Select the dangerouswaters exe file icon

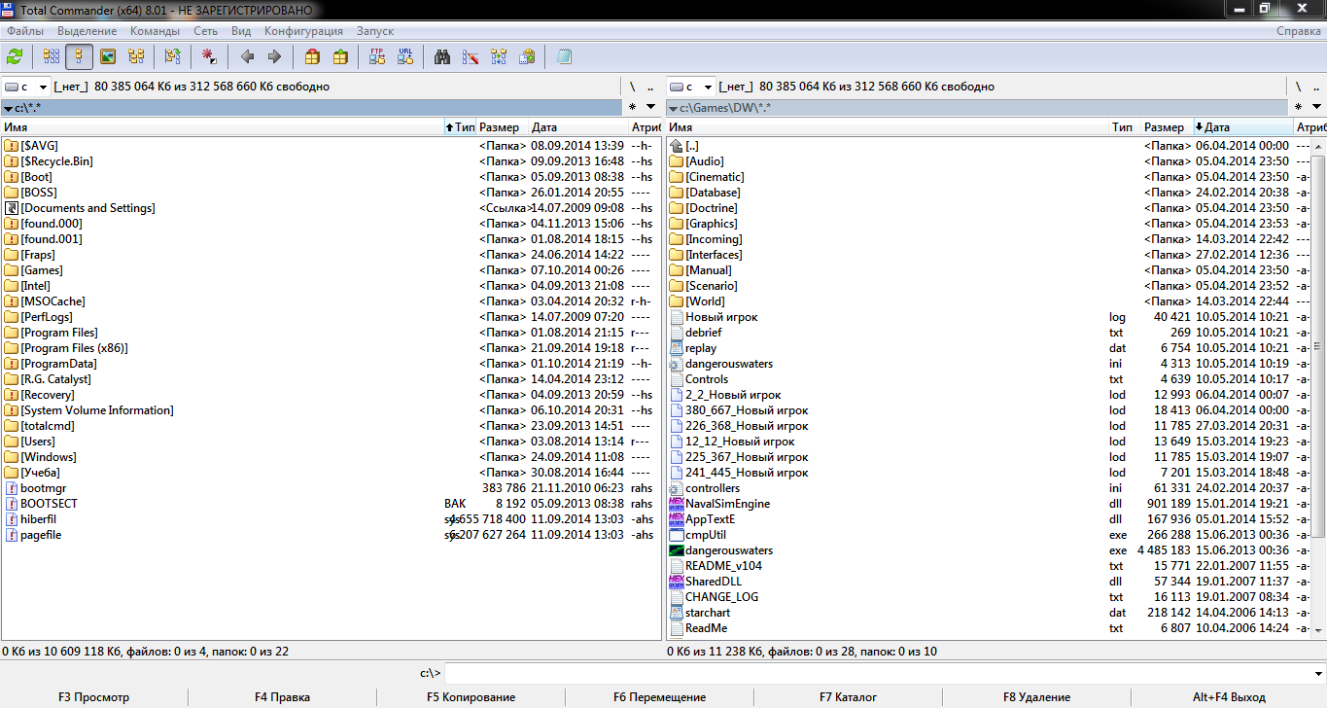678,550
